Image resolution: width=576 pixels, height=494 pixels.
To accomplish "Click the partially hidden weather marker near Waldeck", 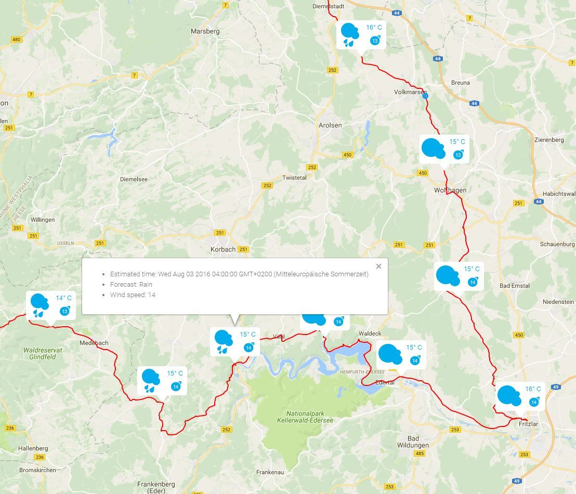I will click(324, 322).
